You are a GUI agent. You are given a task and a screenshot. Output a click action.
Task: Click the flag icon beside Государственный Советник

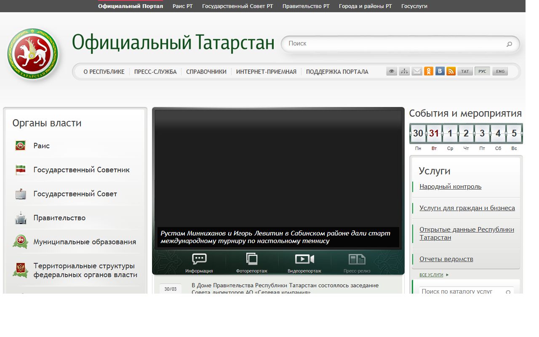[21, 170]
